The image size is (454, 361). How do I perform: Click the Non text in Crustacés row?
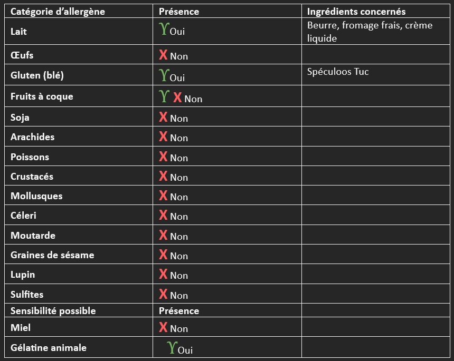(179, 178)
